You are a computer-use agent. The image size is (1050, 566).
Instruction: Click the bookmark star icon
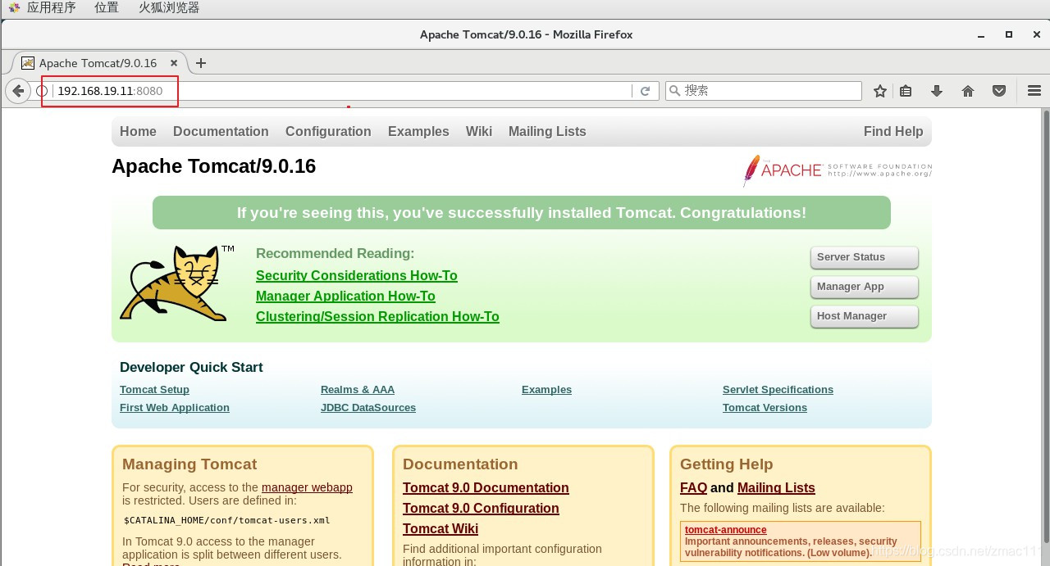(880, 91)
